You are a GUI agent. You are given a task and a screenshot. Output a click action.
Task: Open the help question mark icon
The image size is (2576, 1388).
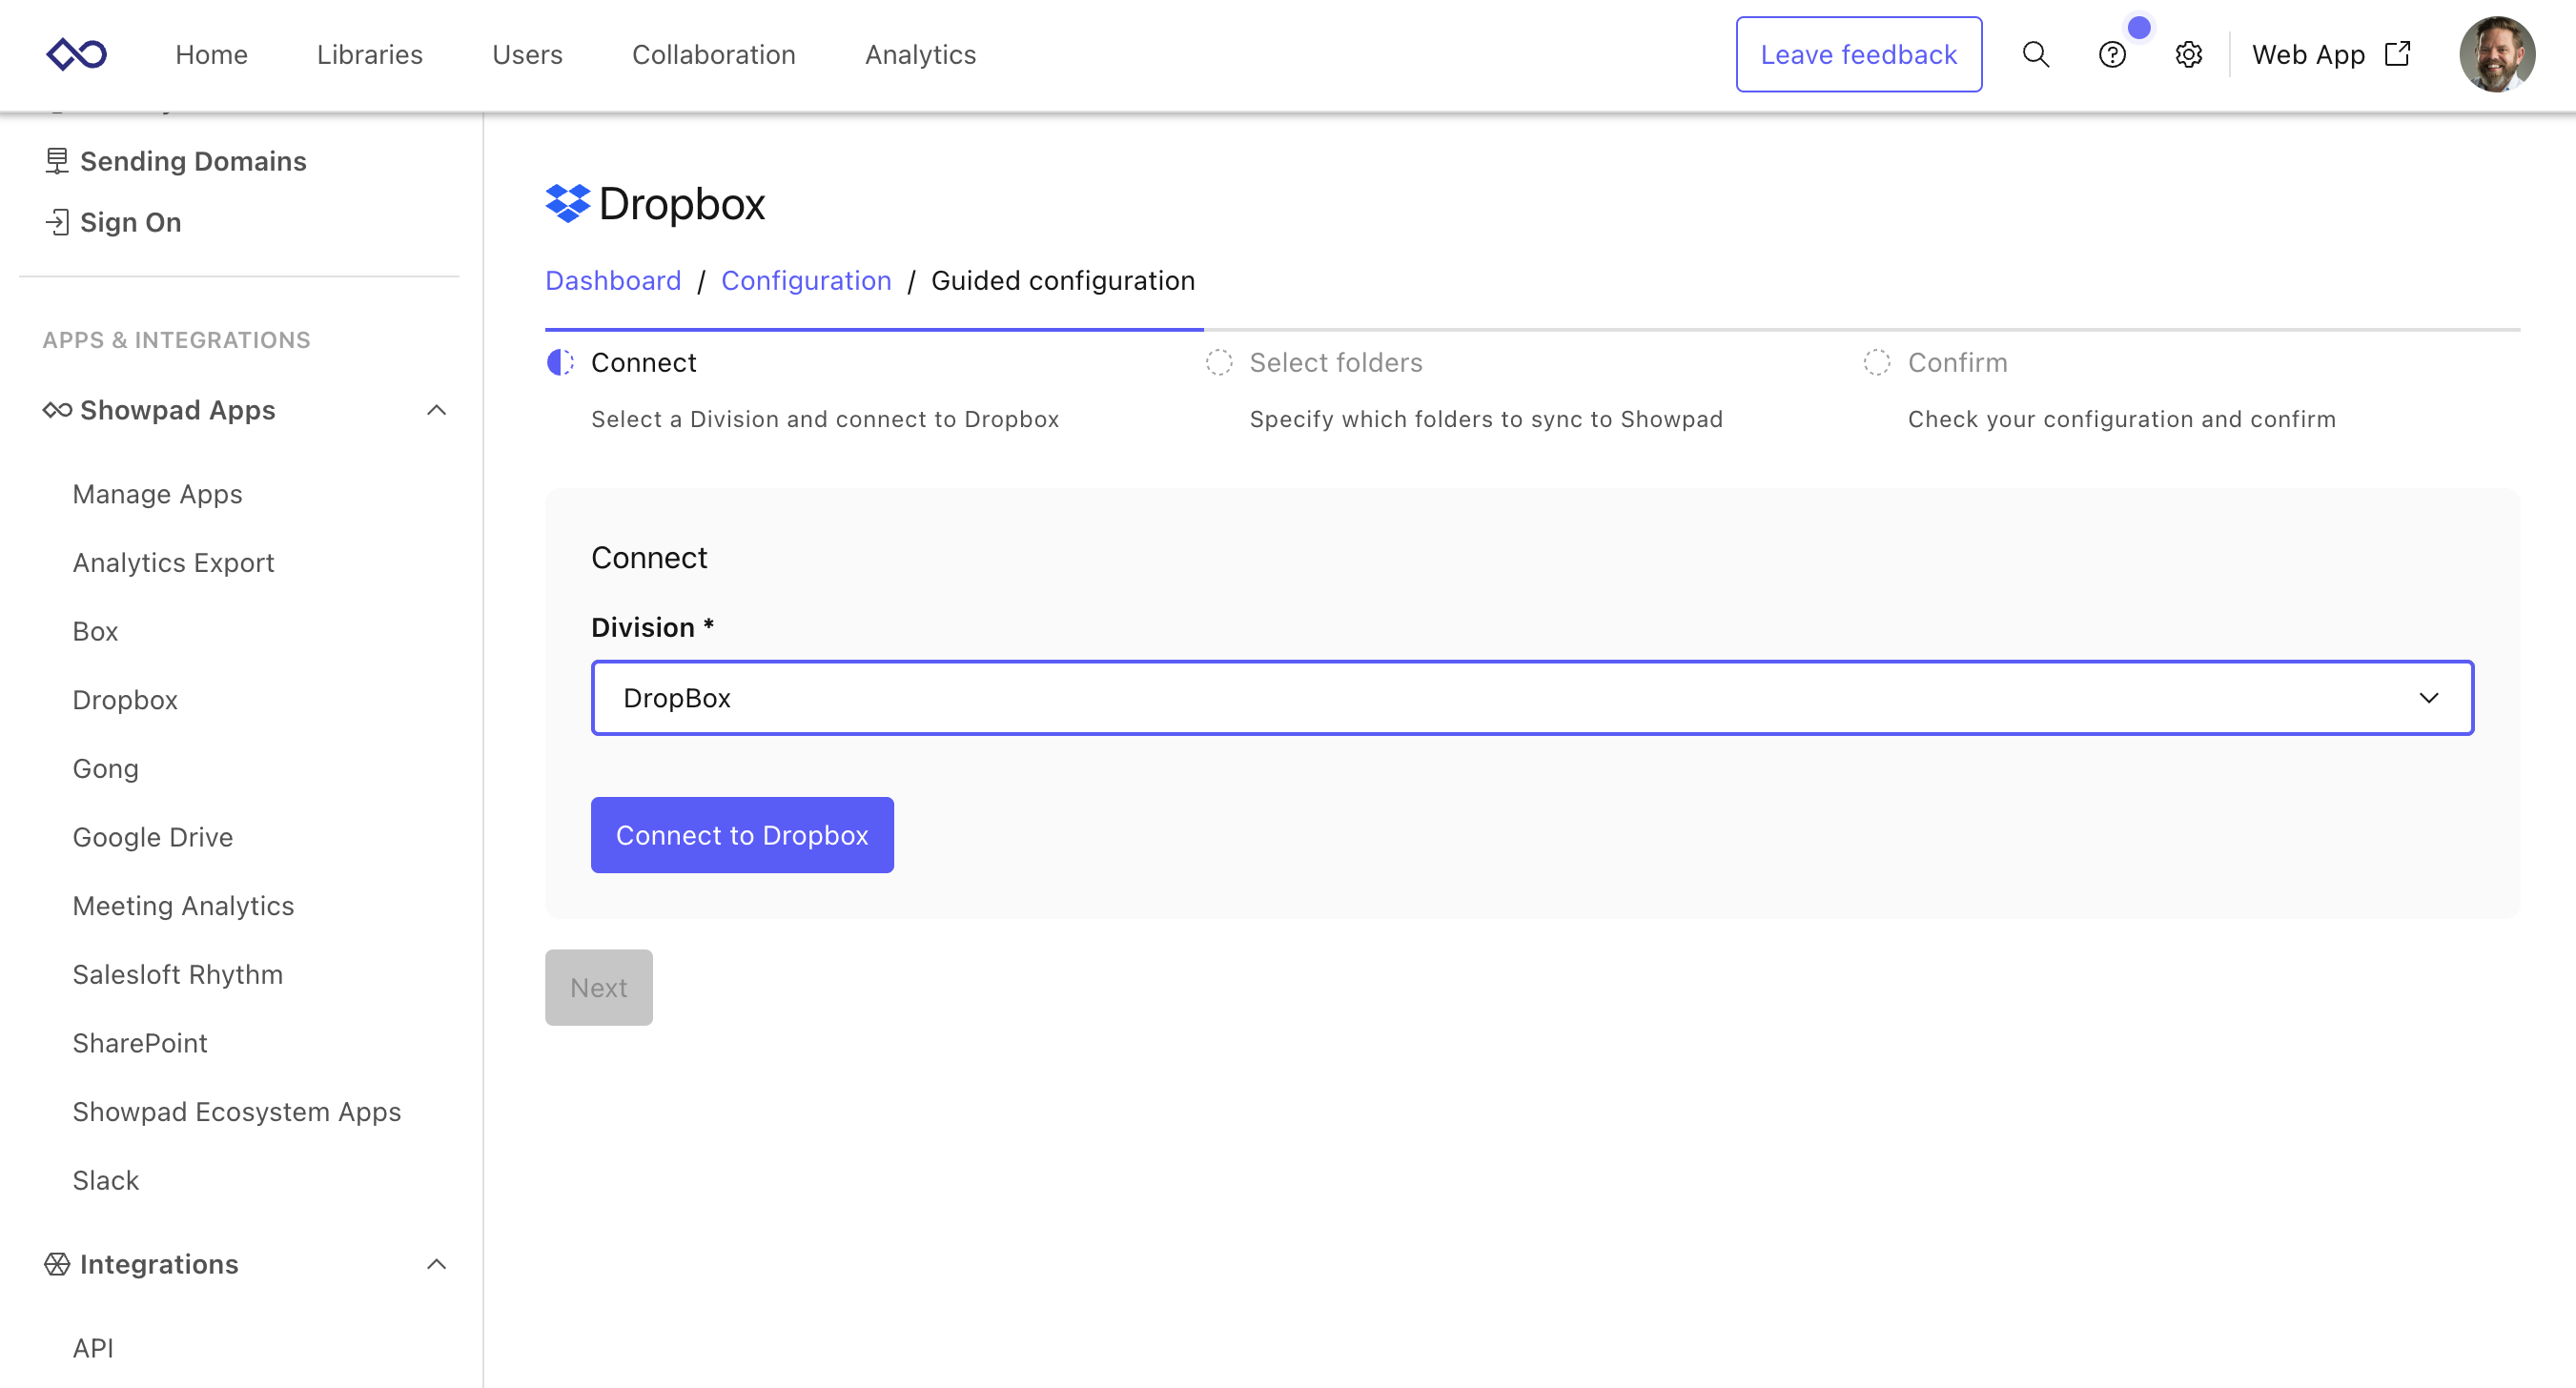2111,54
